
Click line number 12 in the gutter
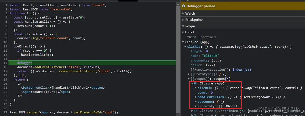point(6,51)
